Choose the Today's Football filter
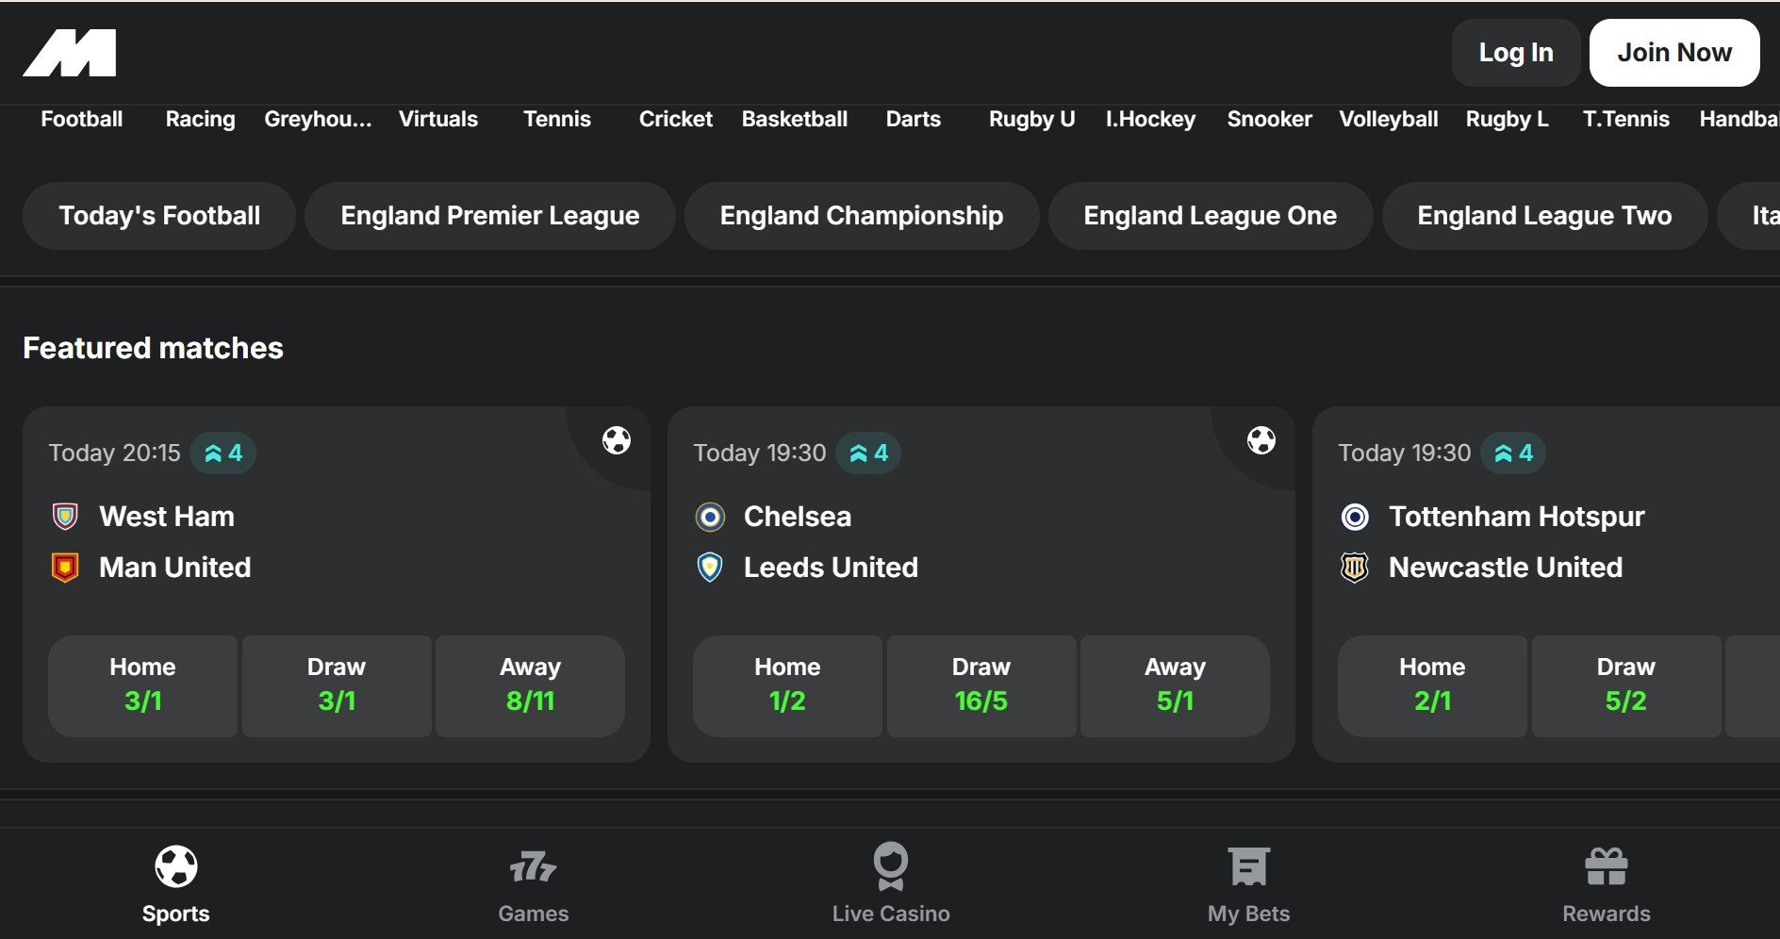This screenshot has width=1780, height=939. 159,216
